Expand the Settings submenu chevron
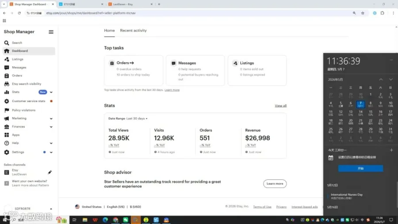The width and height of the screenshot is (398, 224). click(x=51, y=152)
